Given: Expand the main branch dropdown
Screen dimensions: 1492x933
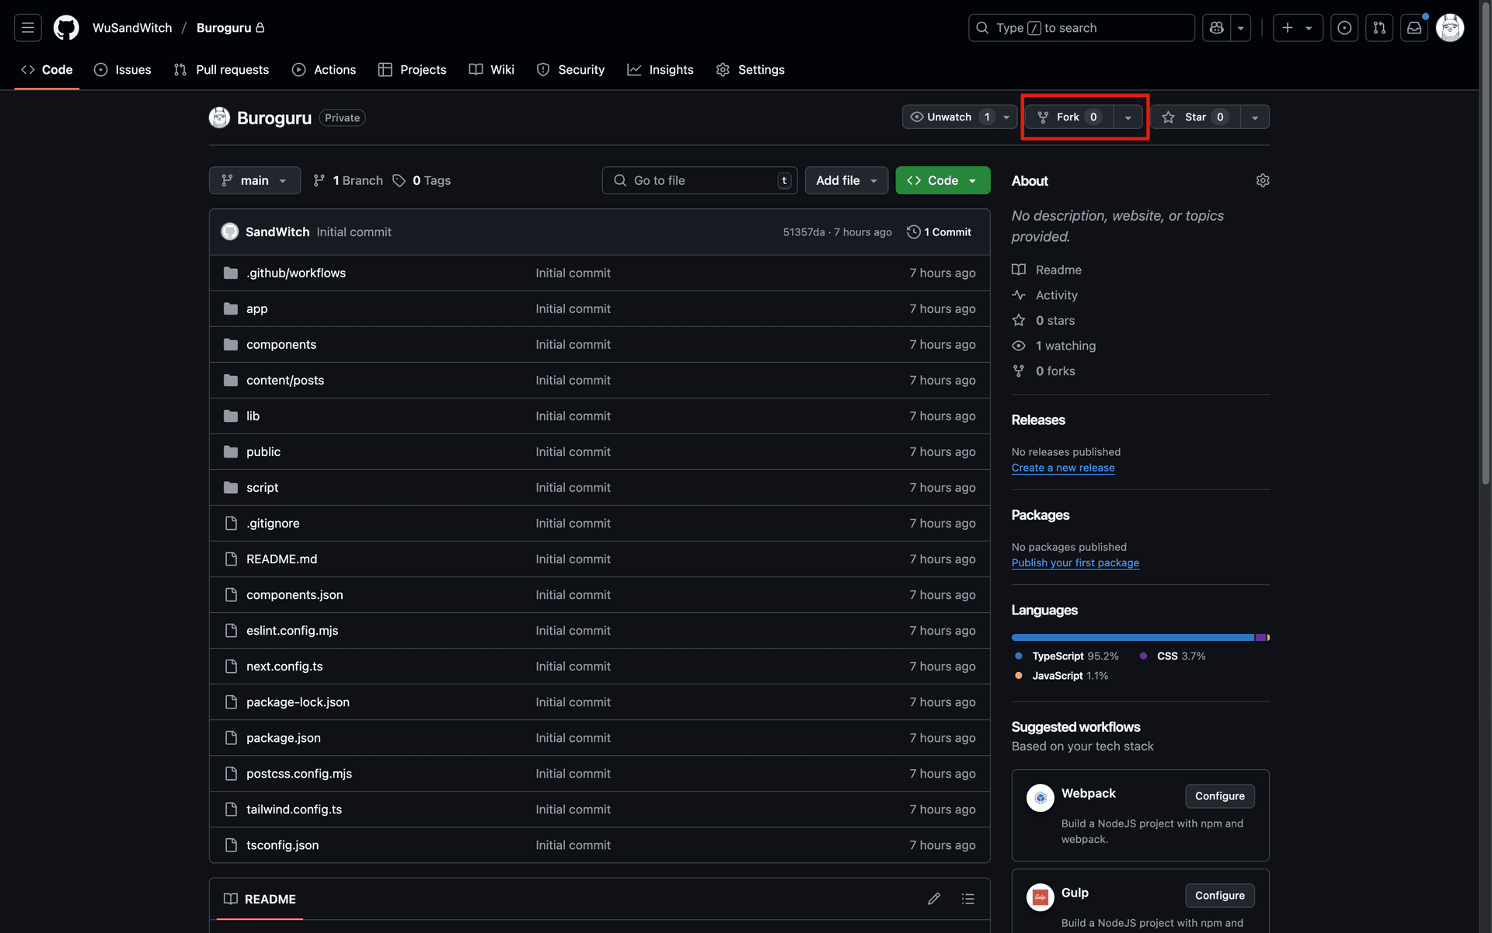Looking at the screenshot, I should 254,180.
